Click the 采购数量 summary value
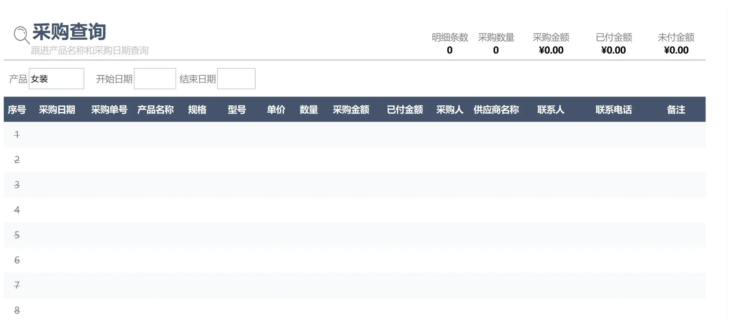Viewport: 731px width, 327px height. tap(496, 50)
